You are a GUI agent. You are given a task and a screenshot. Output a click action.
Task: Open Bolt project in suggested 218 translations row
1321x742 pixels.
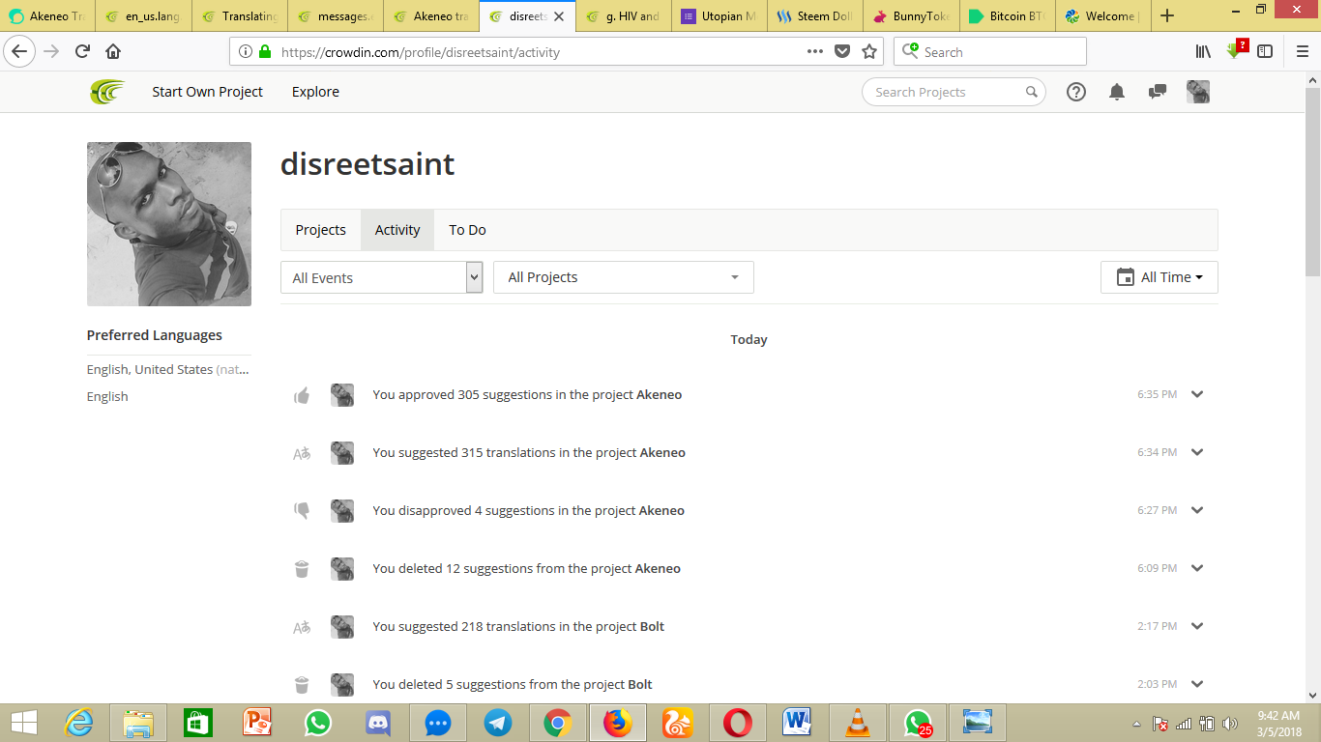[x=653, y=626]
